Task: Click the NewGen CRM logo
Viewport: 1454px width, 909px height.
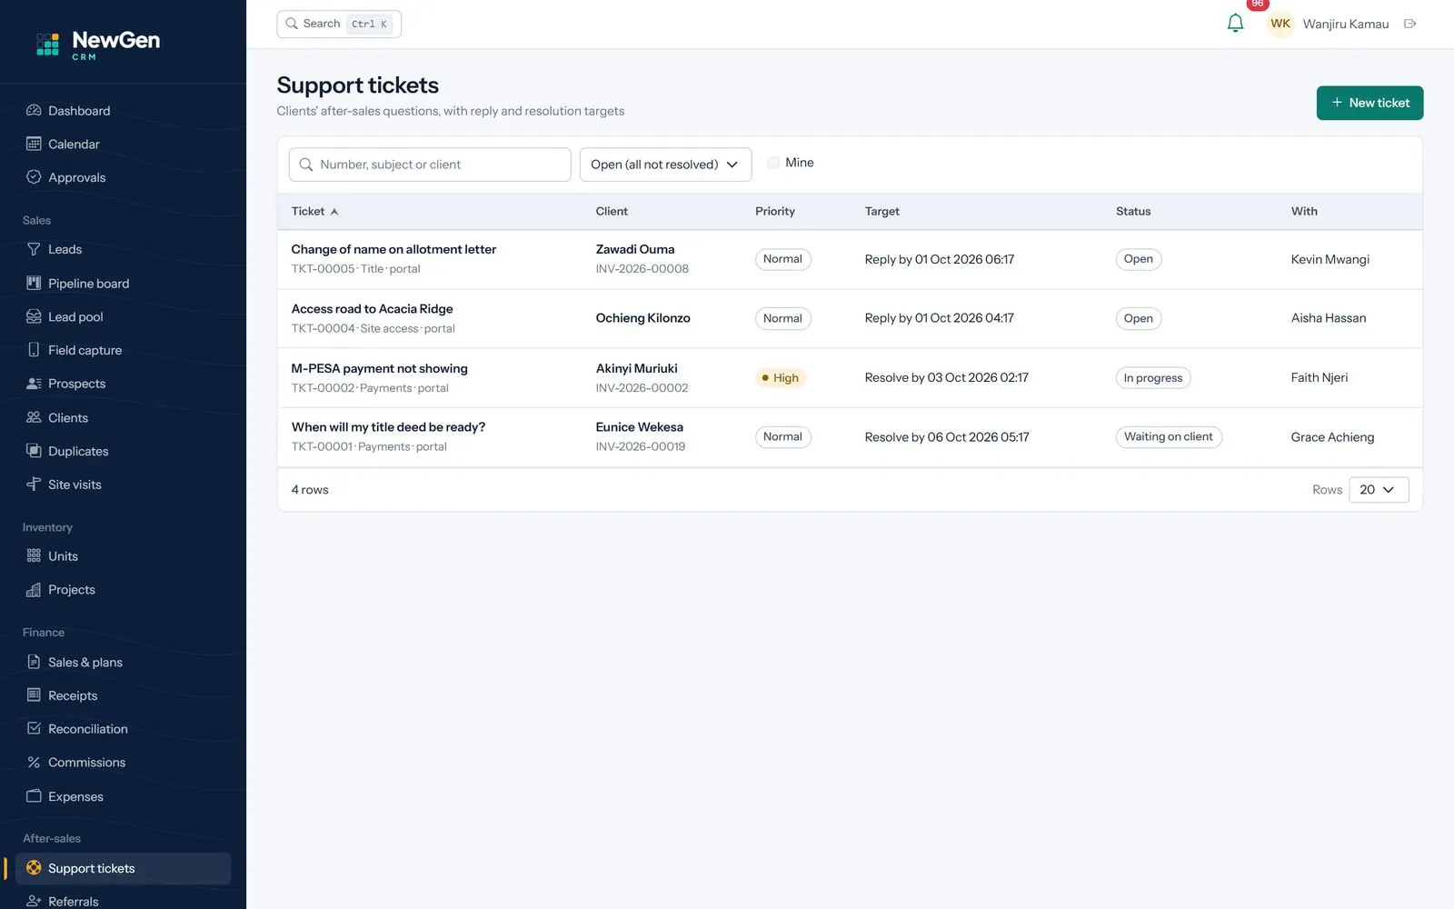Action: click(98, 44)
